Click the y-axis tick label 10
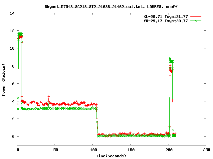Screen dimensions: 213x159 pos(12,48)
